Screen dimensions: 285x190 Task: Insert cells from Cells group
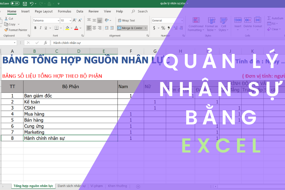(x=238, y=24)
